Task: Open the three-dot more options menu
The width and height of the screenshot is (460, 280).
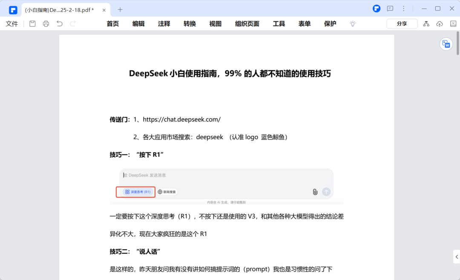Action: 404,9
